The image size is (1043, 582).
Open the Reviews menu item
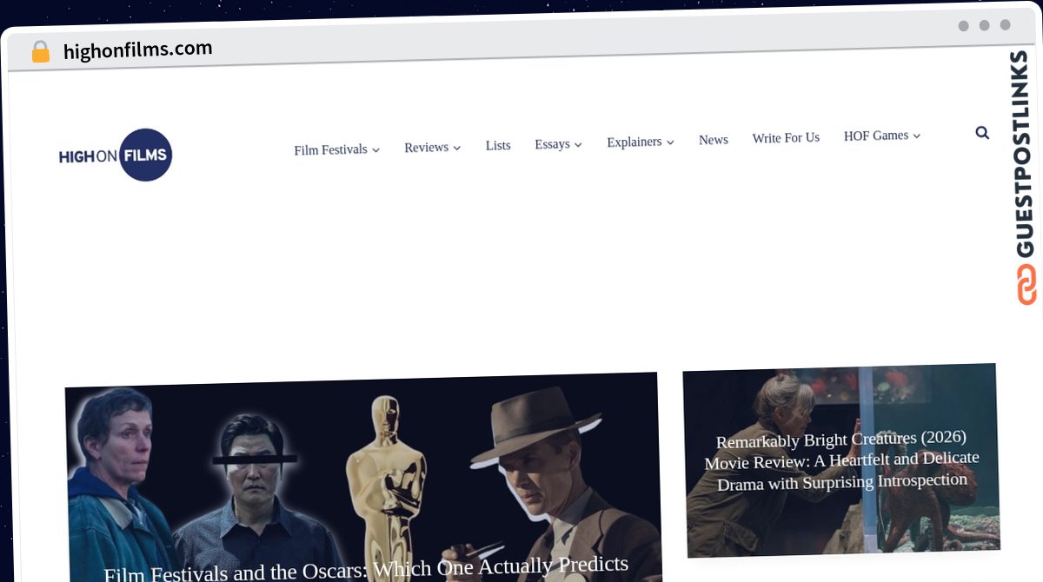426,148
